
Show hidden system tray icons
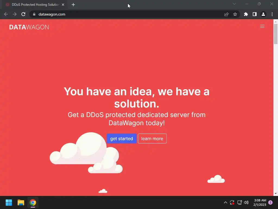click(226, 202)
